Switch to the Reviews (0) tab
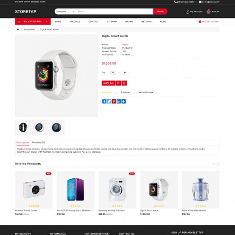Screen dimensions: 235x235 (38, 142)
